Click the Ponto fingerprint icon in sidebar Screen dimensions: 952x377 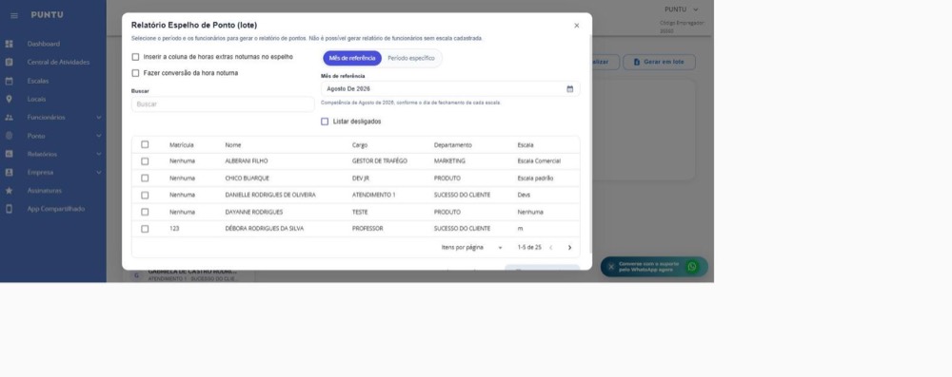click(x=10, y=136)
